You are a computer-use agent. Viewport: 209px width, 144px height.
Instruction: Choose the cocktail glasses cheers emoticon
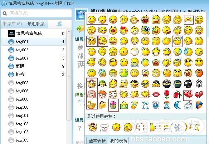click(x=145, y=105)
